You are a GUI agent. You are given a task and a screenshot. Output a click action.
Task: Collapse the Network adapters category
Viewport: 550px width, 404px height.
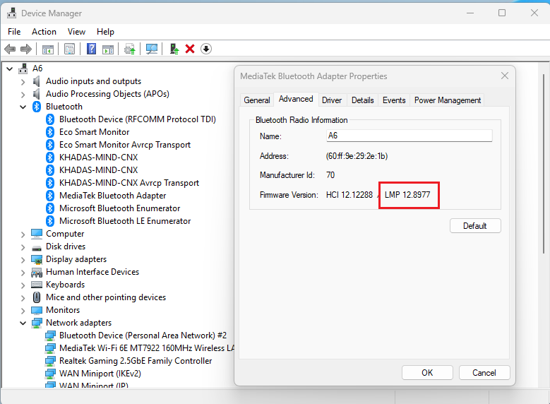coord(23,323)
